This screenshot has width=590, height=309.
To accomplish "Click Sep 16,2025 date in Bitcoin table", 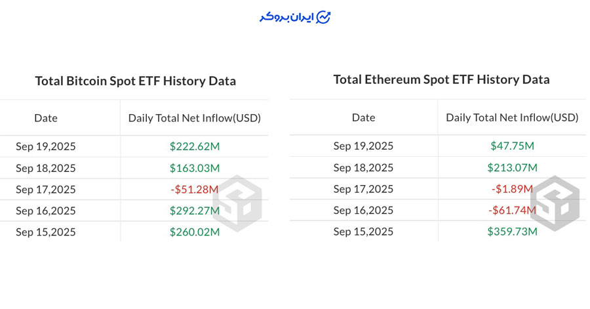I will tap(46, 211).
